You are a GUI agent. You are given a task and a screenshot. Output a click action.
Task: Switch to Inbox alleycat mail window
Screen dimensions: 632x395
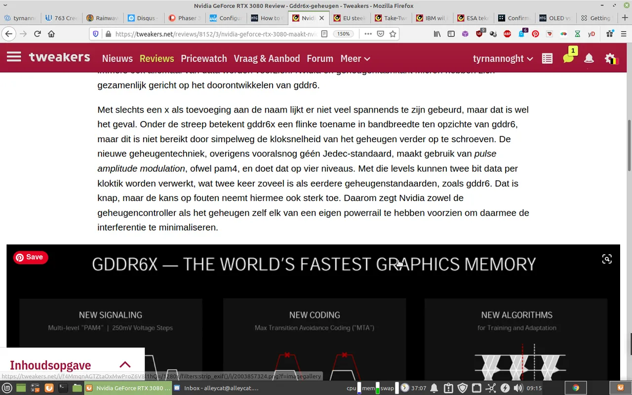pyautogui.click(x=216, y=388)
